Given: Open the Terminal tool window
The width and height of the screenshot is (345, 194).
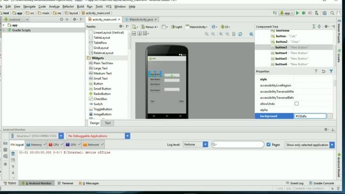Looking at the screenshot, I should 65,183.
